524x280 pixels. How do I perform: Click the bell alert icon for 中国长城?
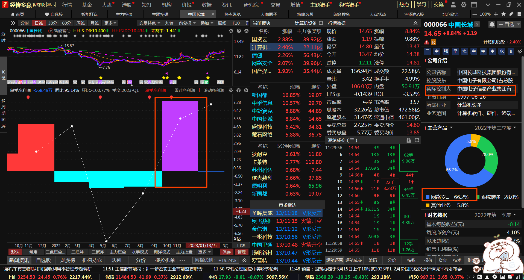pos(492,24)
